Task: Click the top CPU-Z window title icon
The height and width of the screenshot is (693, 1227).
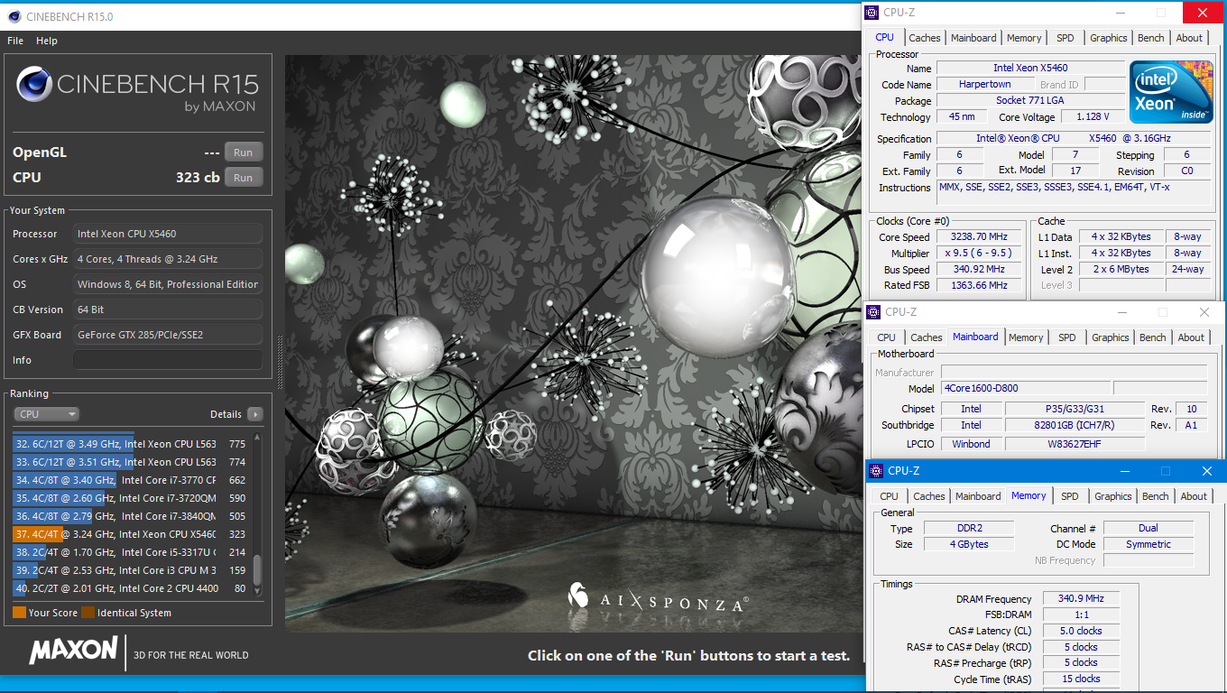Action: click(x=871, y=12)
